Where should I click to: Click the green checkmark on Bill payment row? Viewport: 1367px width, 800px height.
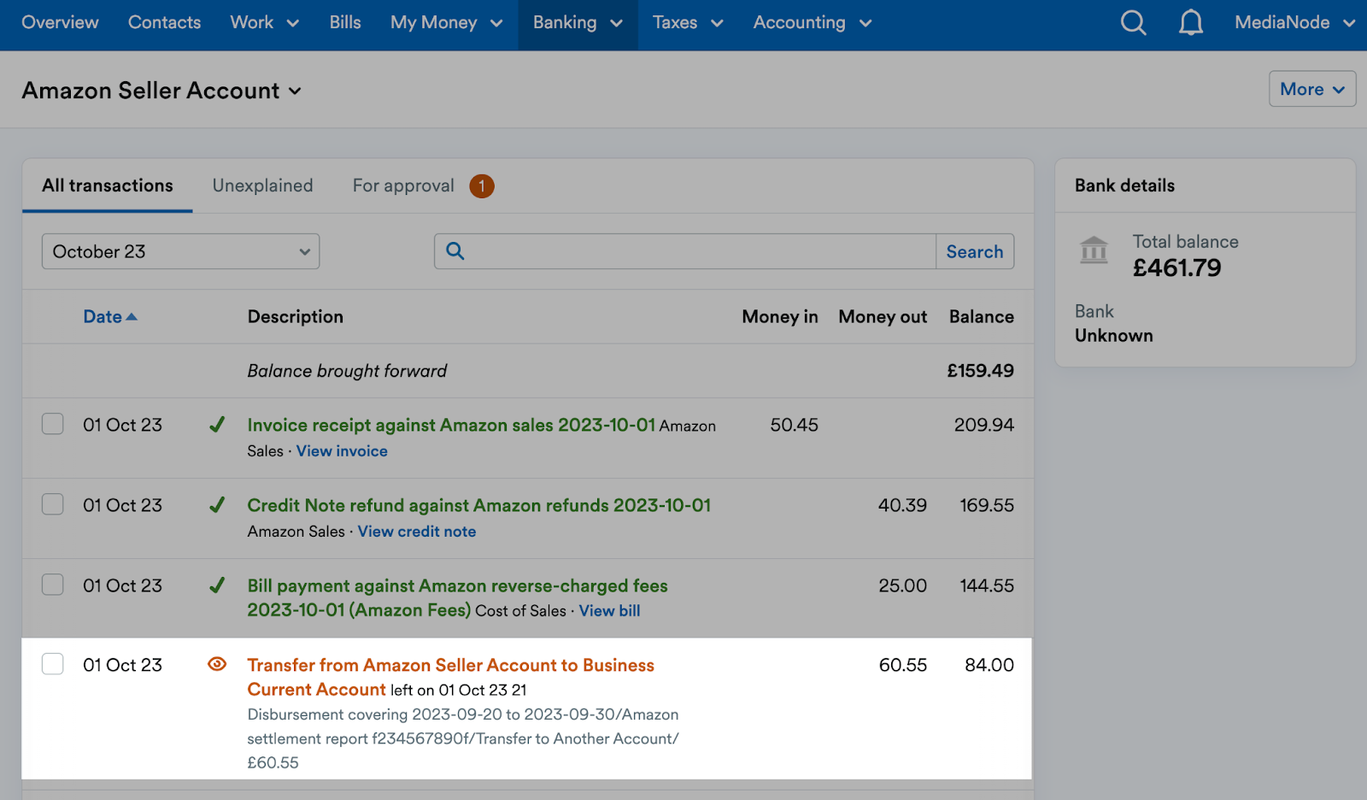click(217, 585)
